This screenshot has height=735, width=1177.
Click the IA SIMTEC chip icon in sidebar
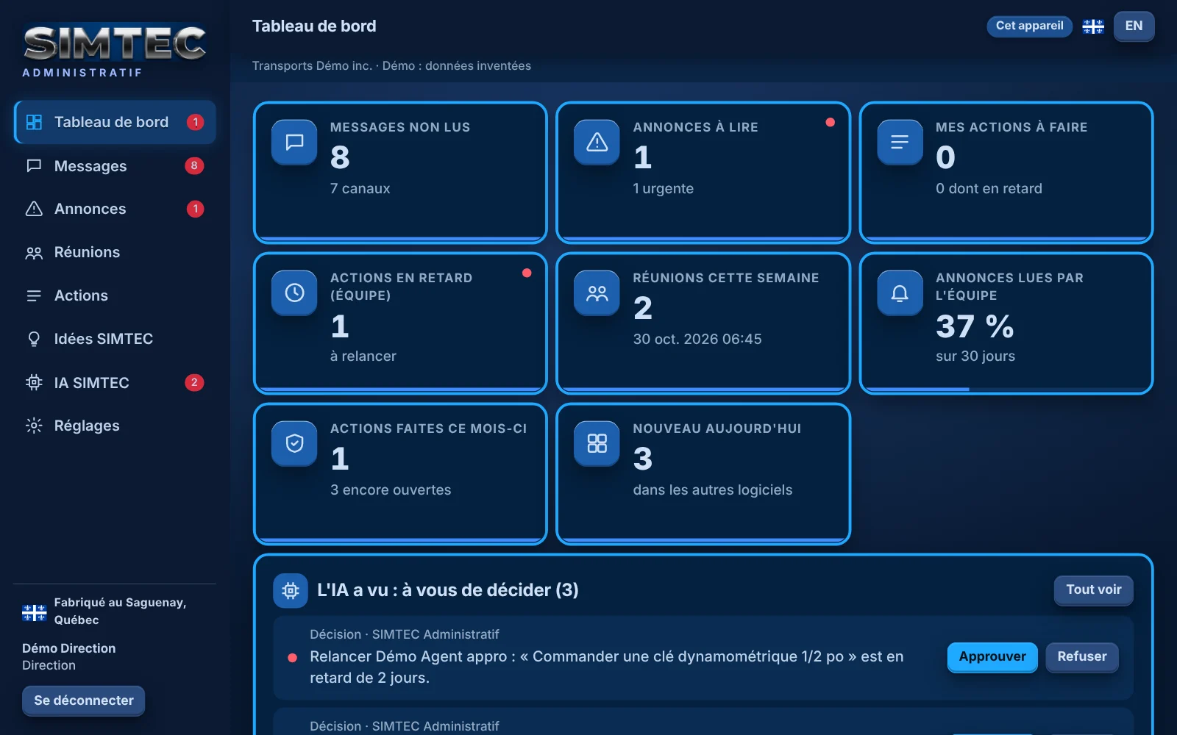click(x=34, y=382)
